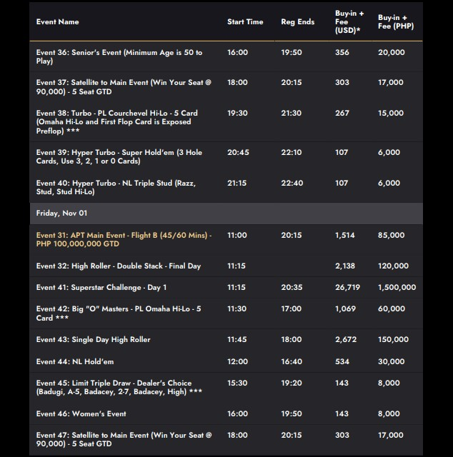
Task: Select the first Event 37 Satellite row
Action: click(124, 87)
